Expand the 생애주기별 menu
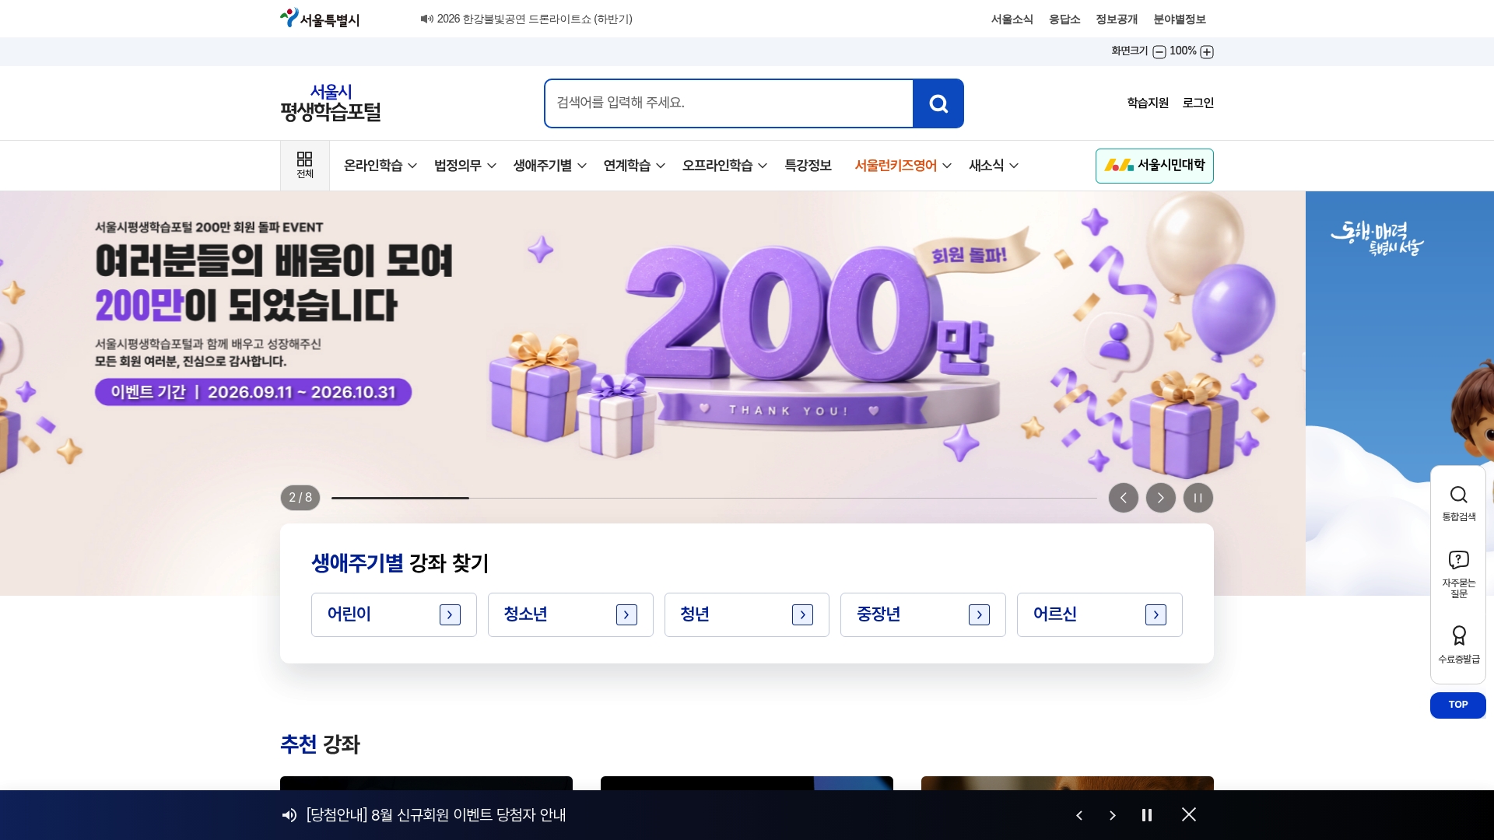This screenshot has height=840, width=1494. (550, 166)
